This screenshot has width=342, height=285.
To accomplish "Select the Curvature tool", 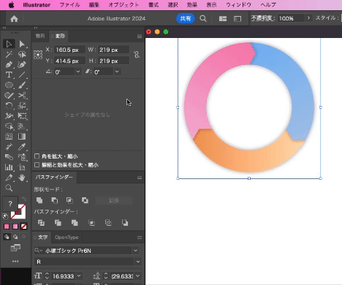I will 22,64.
